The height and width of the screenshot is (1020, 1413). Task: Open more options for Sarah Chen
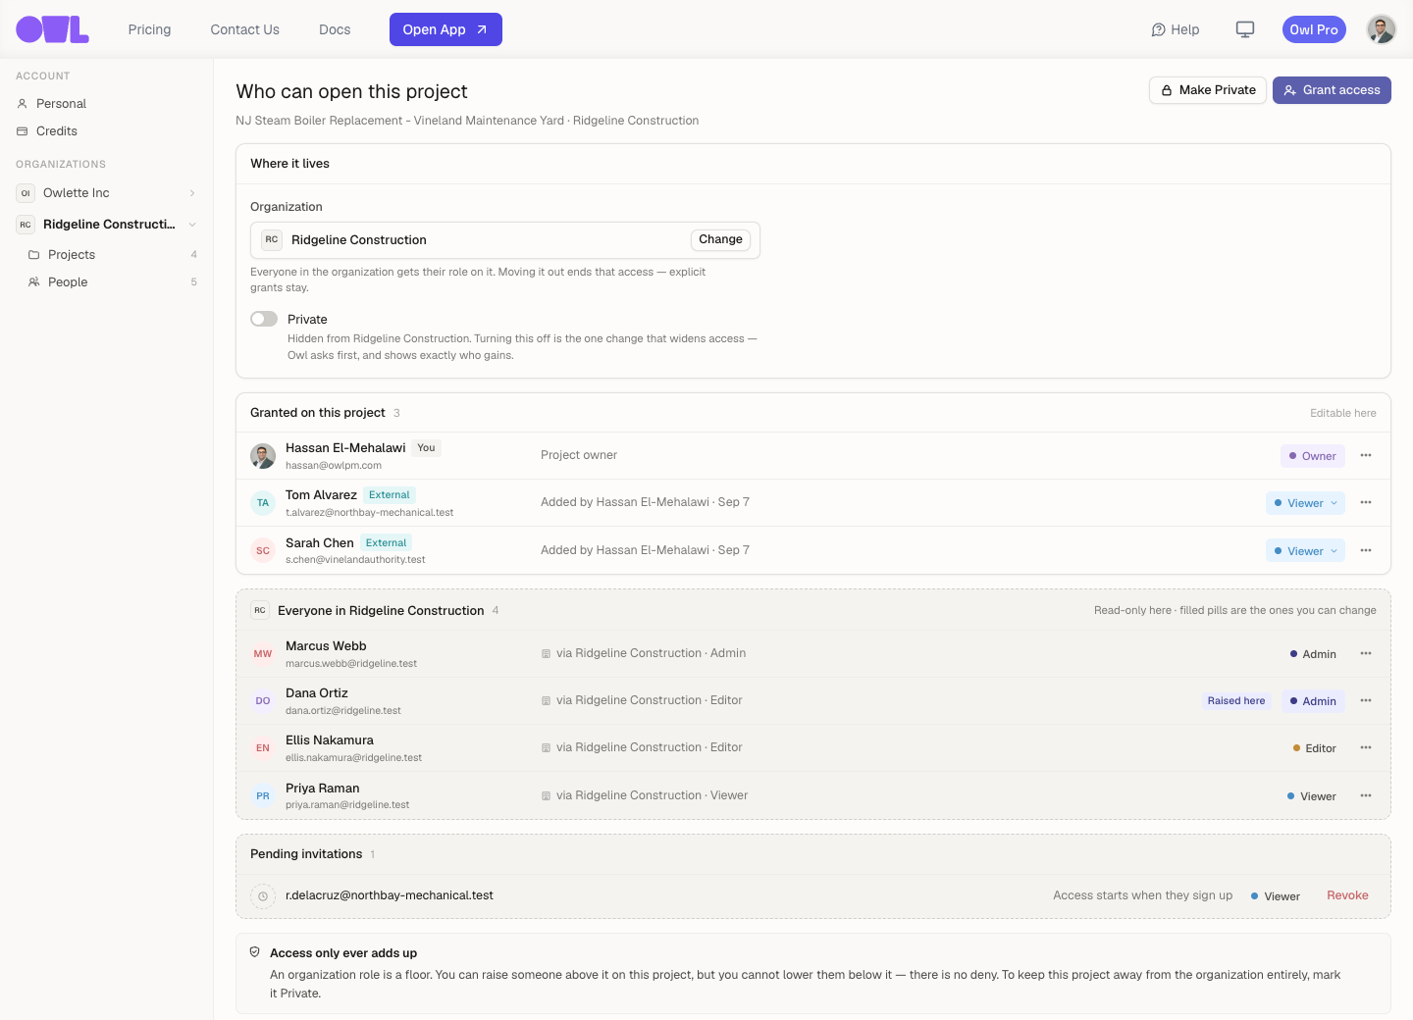coord(1366,550)
